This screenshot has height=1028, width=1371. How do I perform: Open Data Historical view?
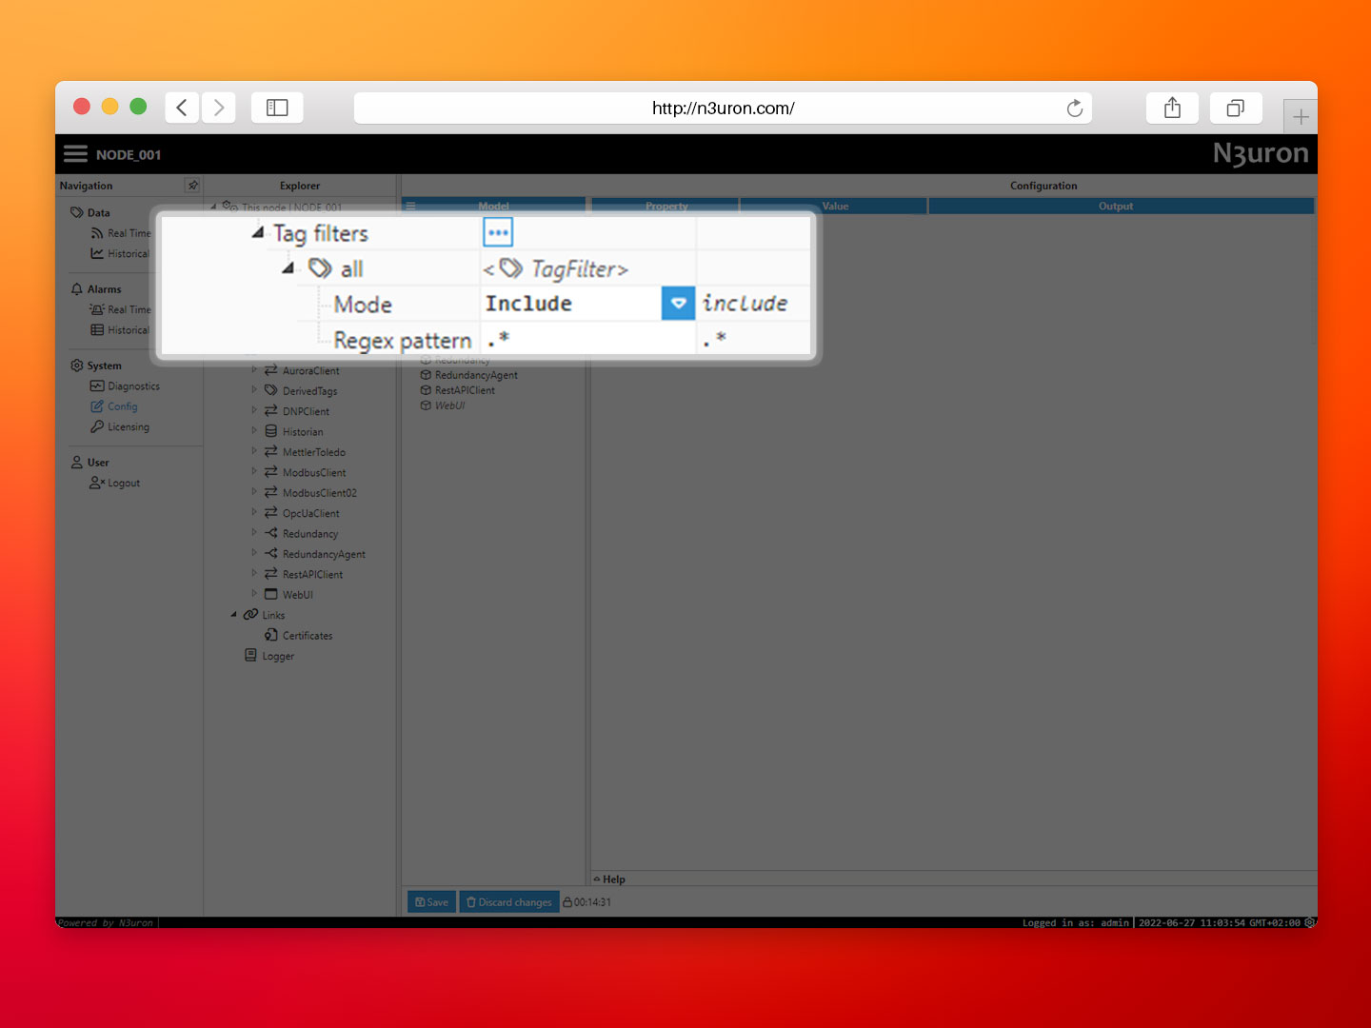128,254
